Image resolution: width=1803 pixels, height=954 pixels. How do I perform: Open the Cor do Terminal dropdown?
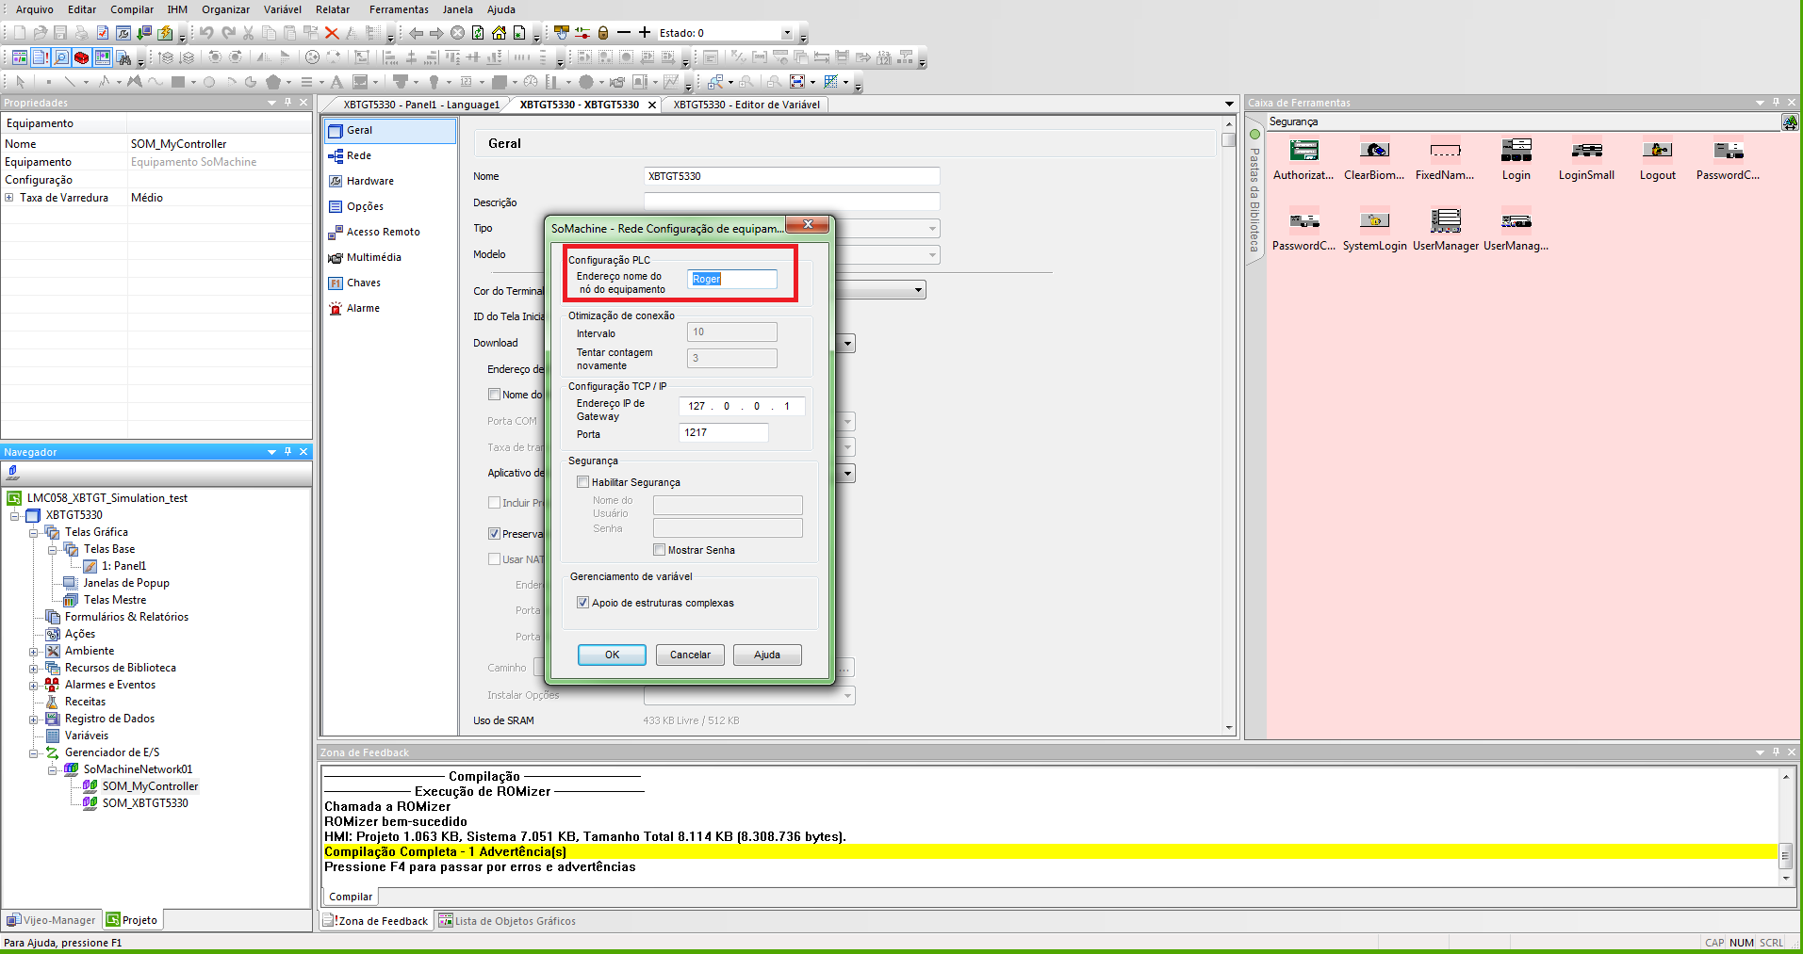click(918, 290)
